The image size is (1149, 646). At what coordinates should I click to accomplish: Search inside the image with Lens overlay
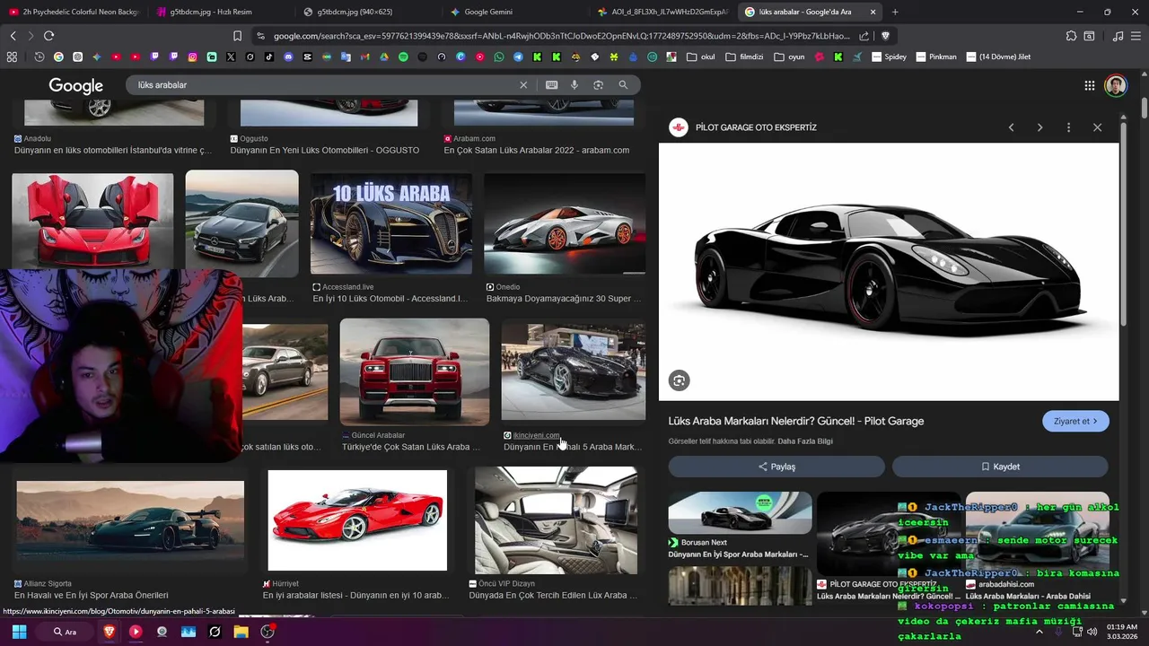click(679, 380)
